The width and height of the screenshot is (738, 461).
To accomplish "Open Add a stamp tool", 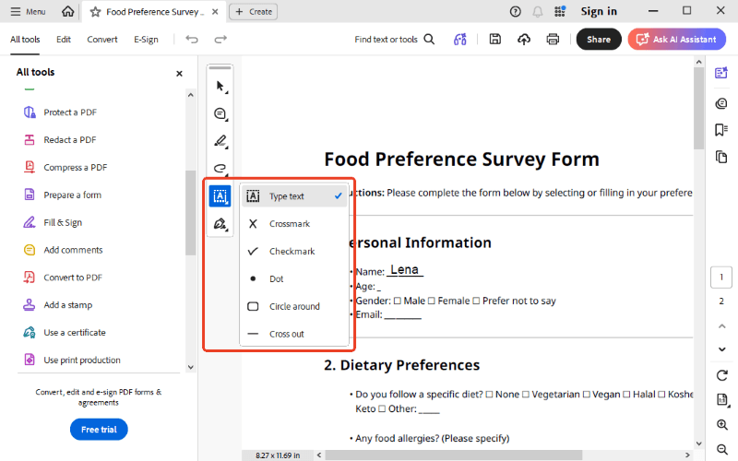I will tap(58, 305).
